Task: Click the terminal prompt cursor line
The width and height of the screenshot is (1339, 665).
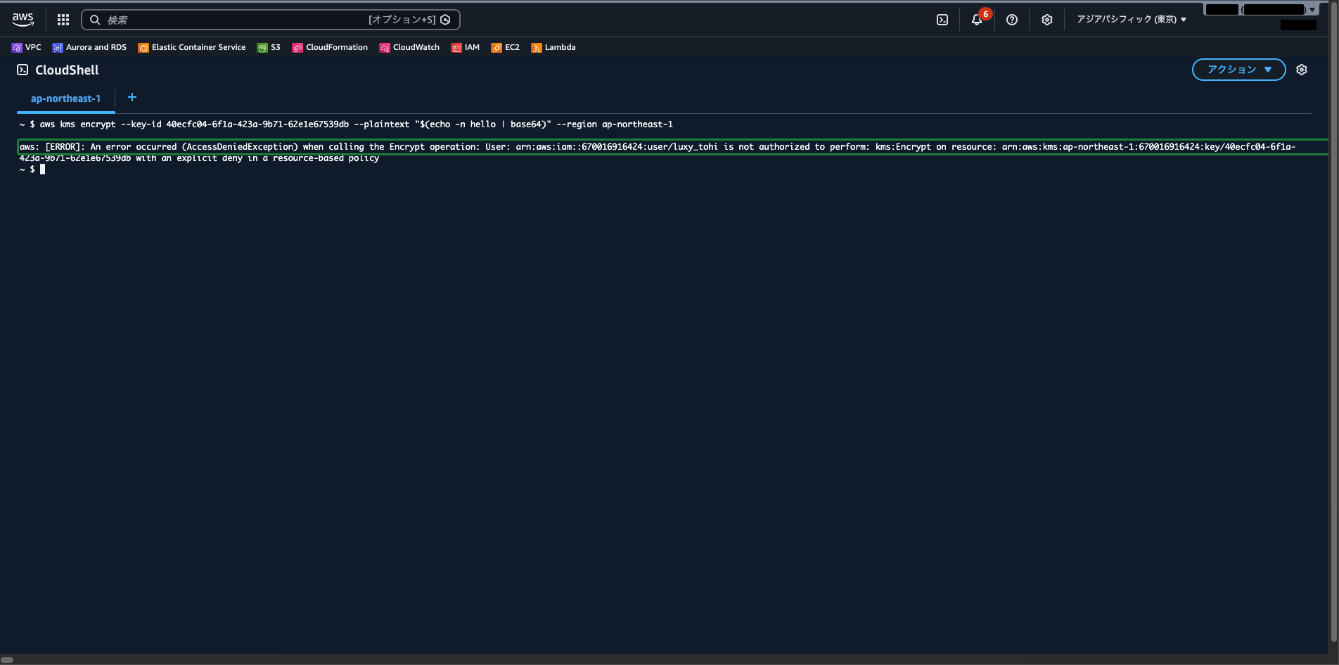Action: click(32, 169)
